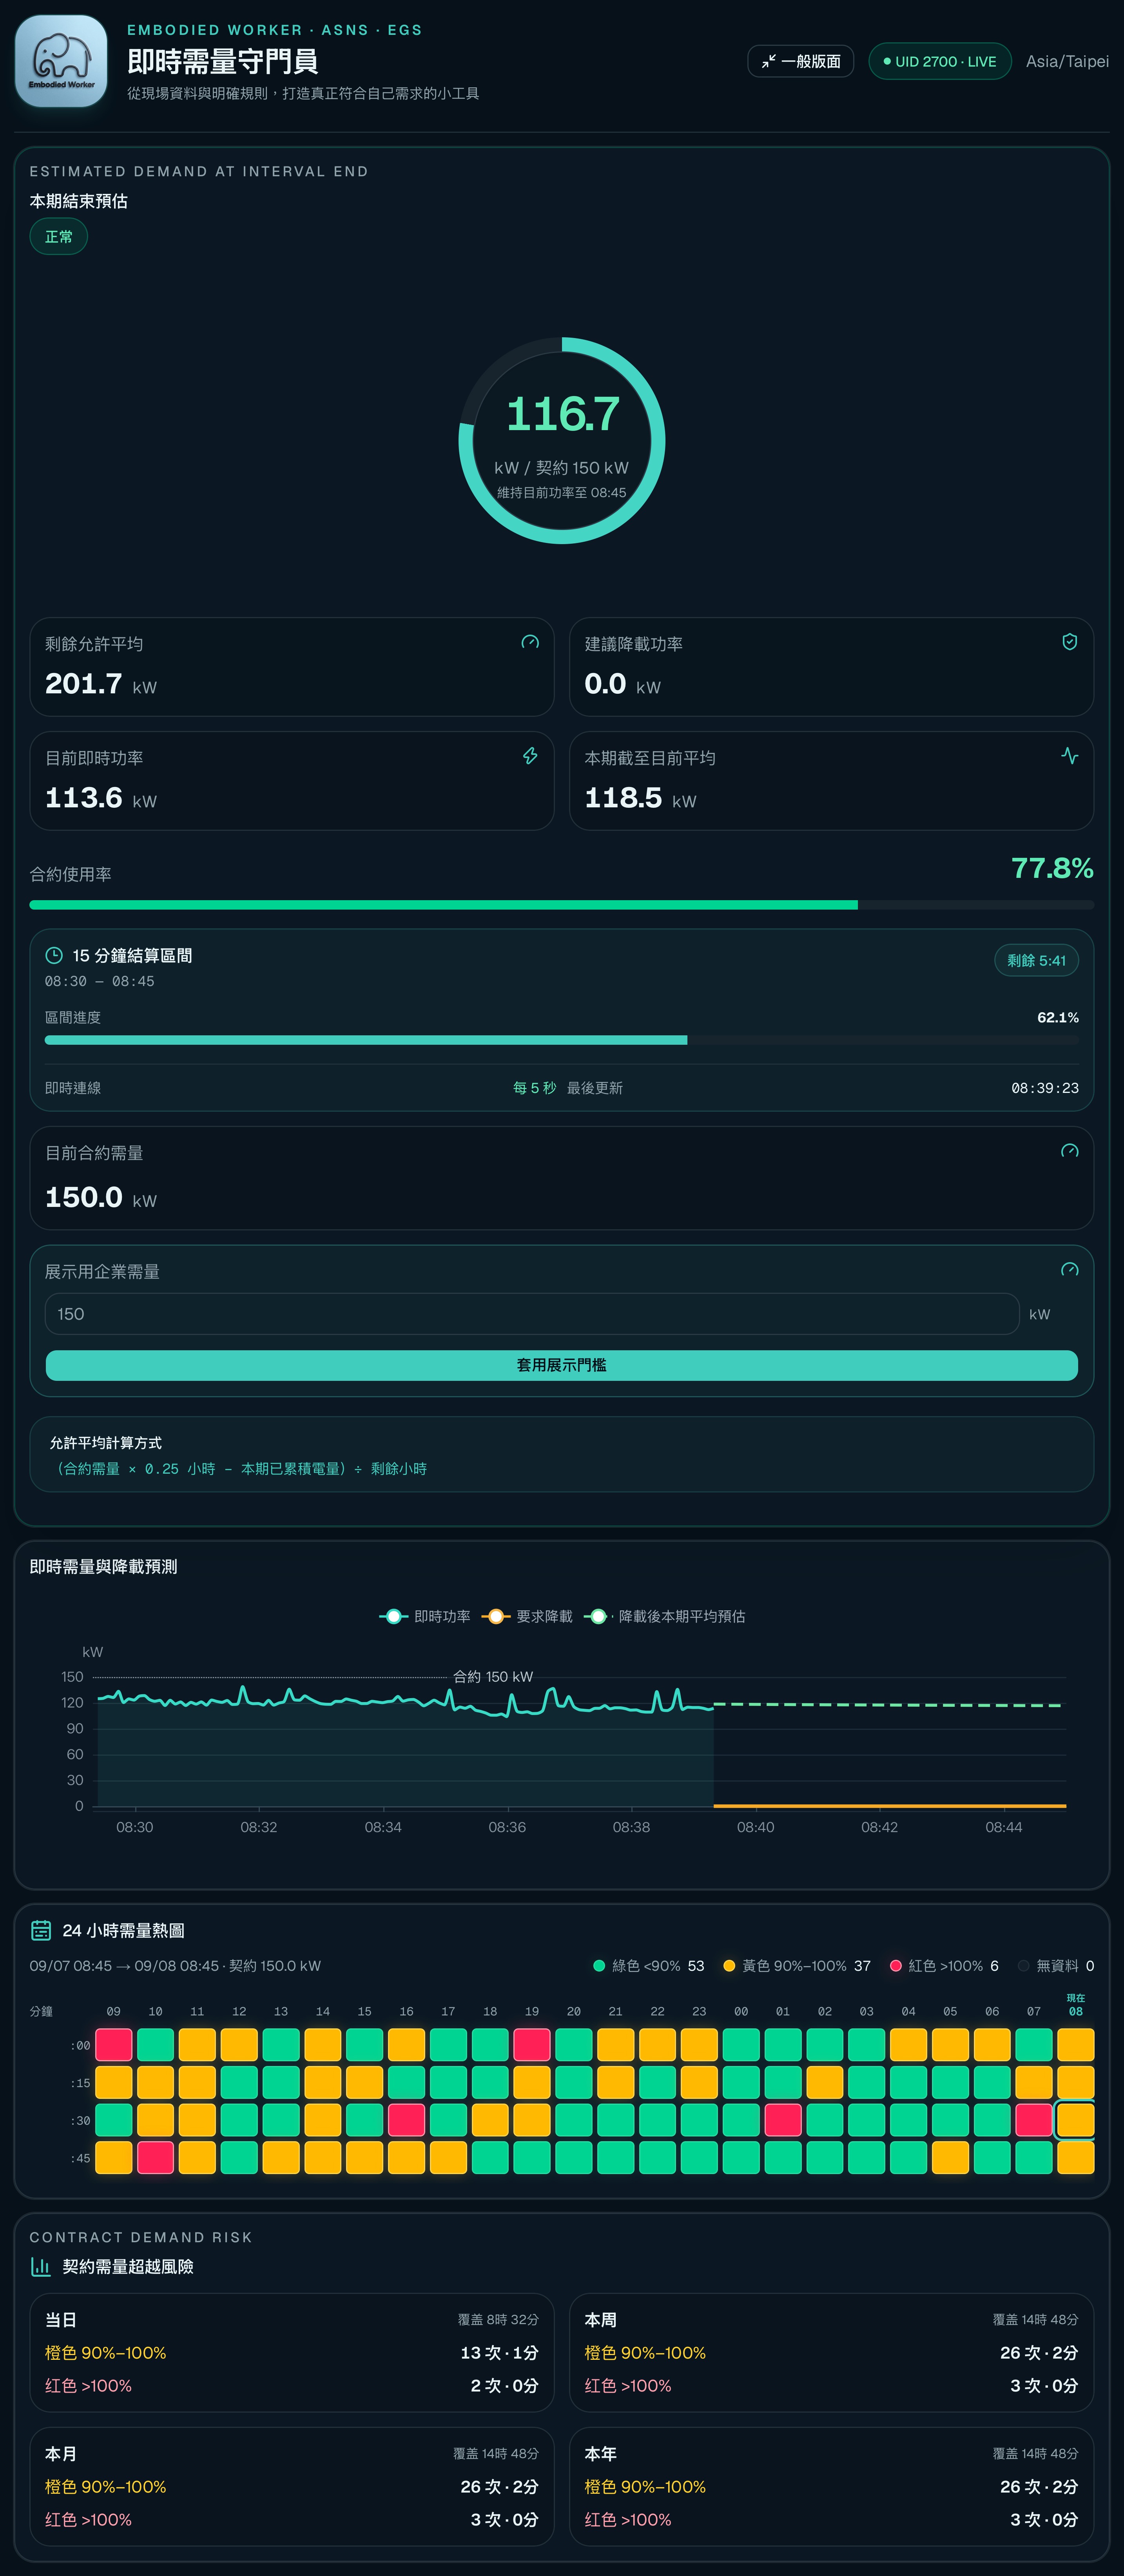Click the 綠色 <90% legend dot

(x=600, y=1966)
